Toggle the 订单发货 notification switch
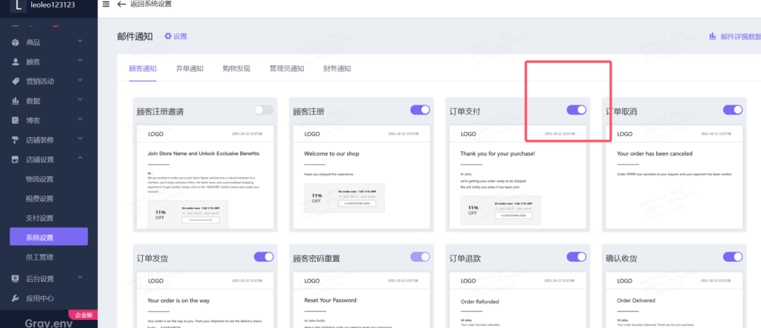Screen dimensions: 761x328 (x=264, y=257)
